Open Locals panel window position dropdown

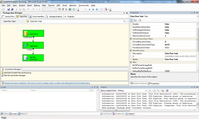coord(92,87)
